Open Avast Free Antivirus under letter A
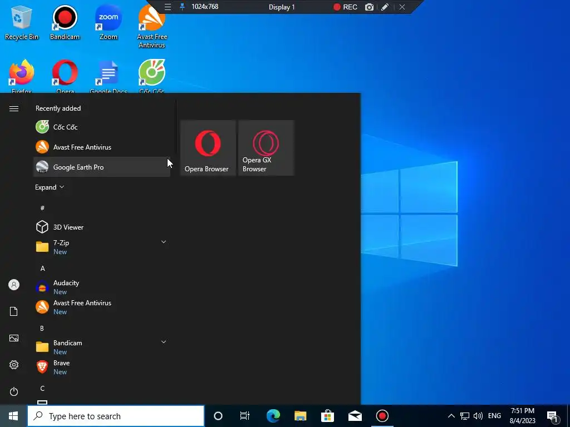The height and width of the screenshot is (427, 570). coord(102,307)
